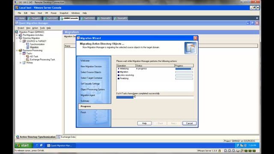Click the disabled Back button
This screenshot has height=154, width=274.
(x=160, y=123)
